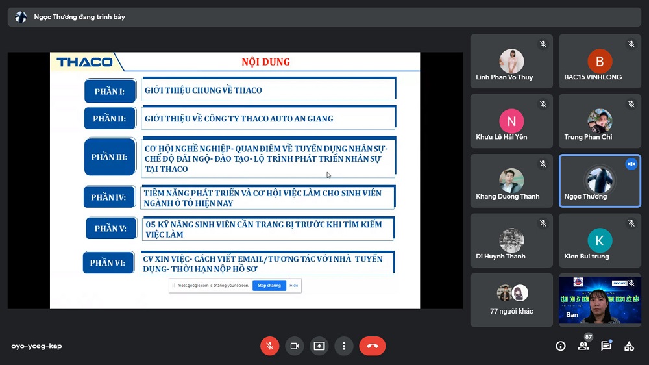This screenshot has width=649, height=365.
Task: Select Ngọc Thương's participant tile
Action: 600,181
